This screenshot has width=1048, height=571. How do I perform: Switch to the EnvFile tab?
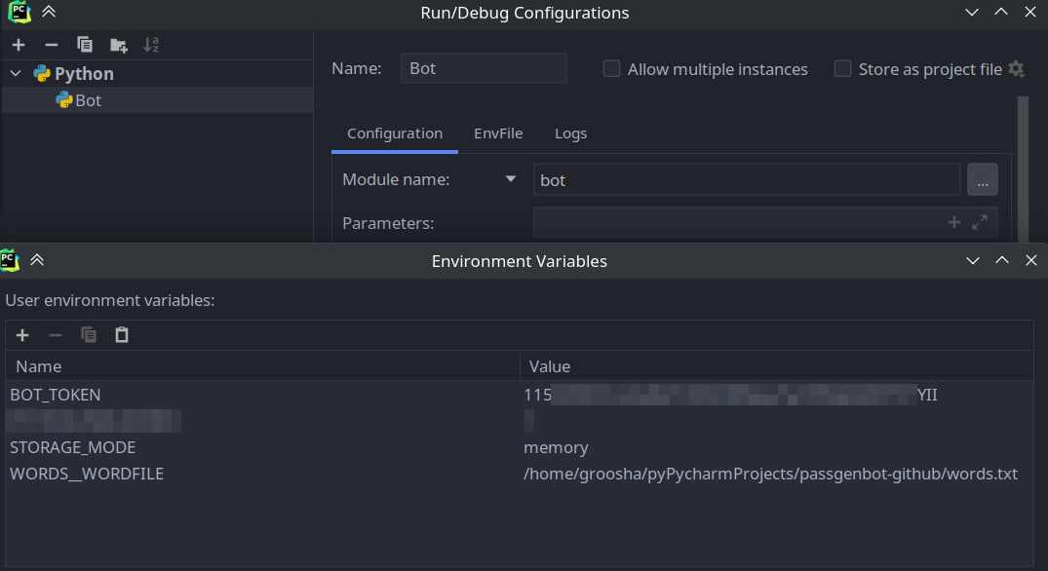tap(498, 133)
